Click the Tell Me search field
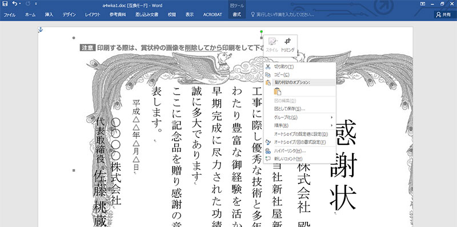This screenshot has width=457, height=227. click(285, 15)
